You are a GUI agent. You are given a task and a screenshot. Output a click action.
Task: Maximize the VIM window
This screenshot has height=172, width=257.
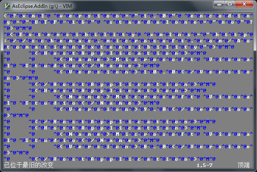point(230,4)
